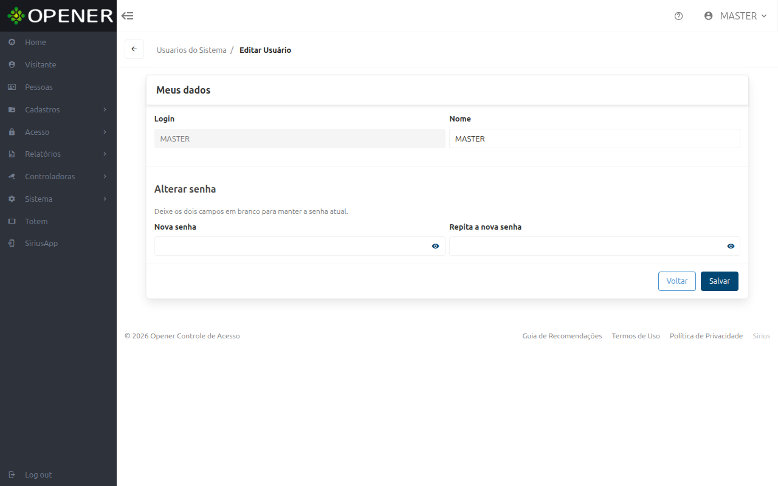Click the Totem icon in sidebar
Screen dimensions: 778x486
pyautogui.click(x=12, y=221)
